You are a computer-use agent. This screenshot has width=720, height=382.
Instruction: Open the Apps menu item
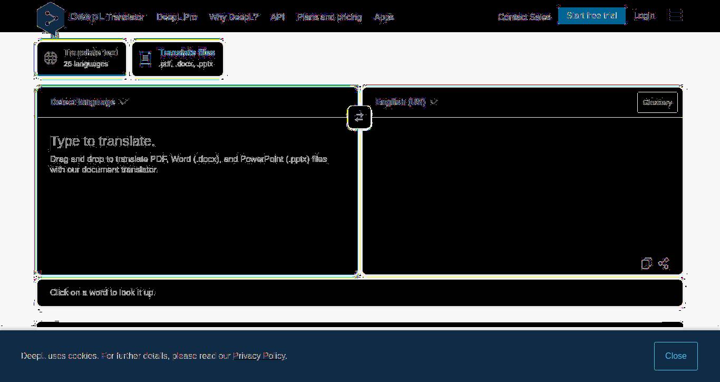384,17
